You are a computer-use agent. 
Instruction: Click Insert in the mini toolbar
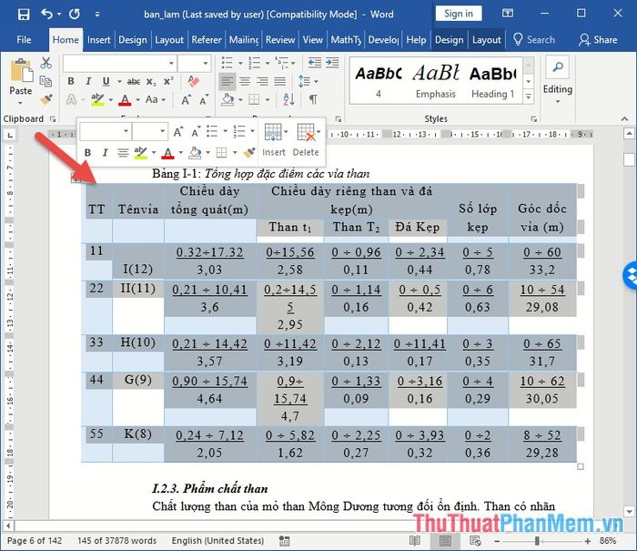click(274, 140)
